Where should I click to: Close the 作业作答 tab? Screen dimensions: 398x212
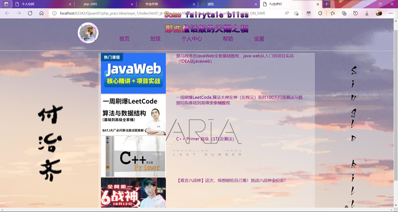click(194, 4)
